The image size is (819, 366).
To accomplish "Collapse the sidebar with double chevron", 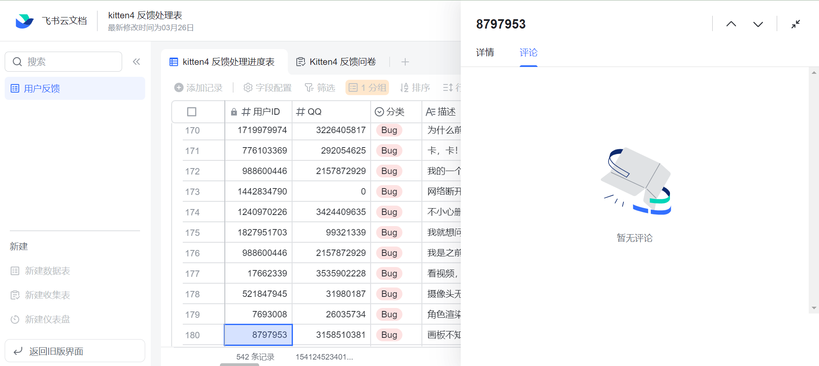I will pyautogui.click(x=136, y=62).
